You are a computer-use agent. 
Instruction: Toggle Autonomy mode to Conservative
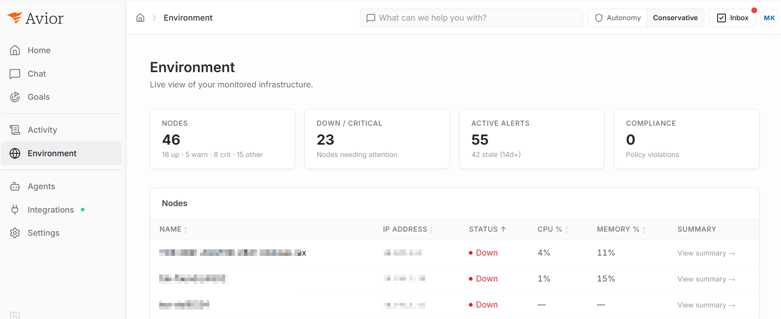pyautogui.click(x=675, y=18)
